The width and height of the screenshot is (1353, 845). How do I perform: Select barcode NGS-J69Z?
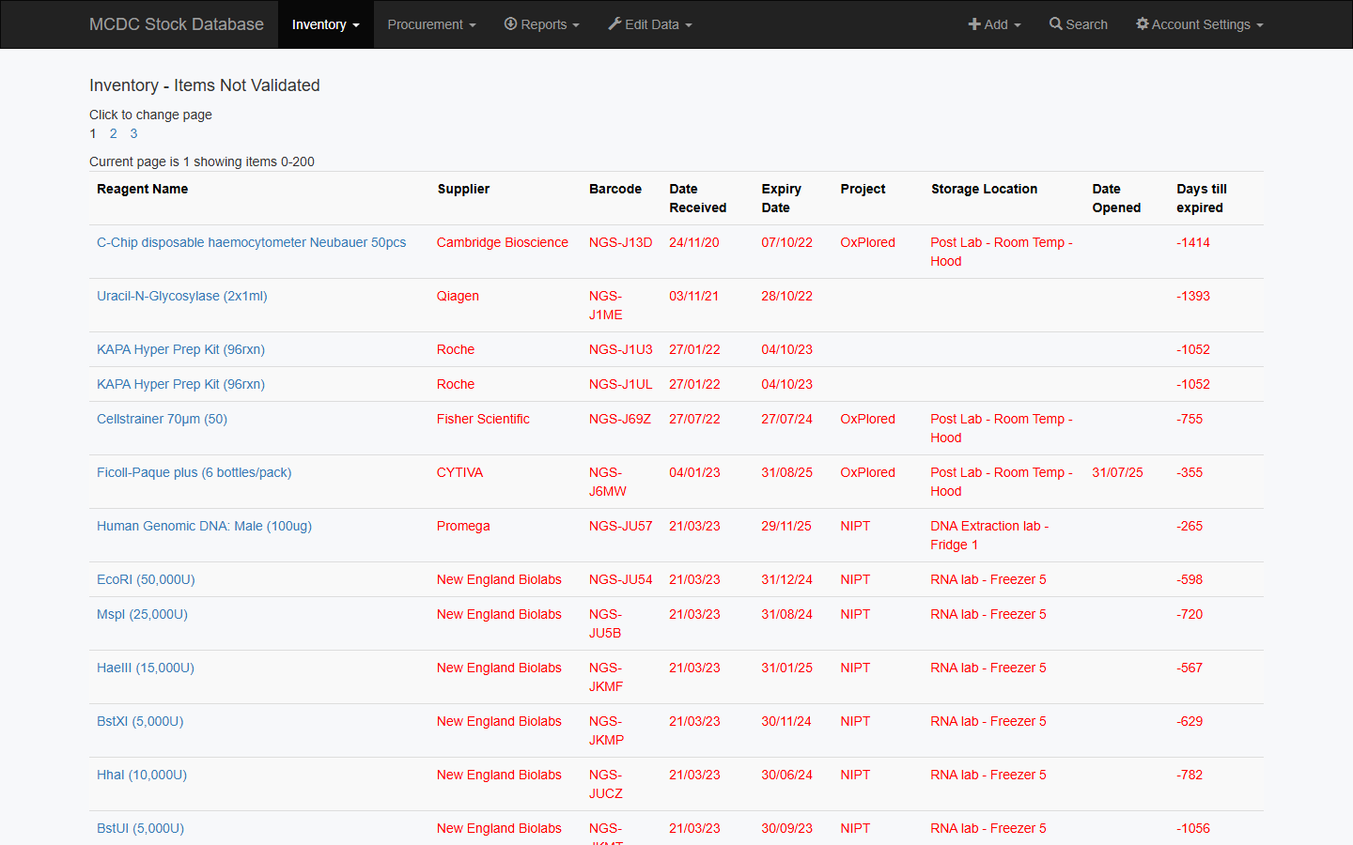619,419
